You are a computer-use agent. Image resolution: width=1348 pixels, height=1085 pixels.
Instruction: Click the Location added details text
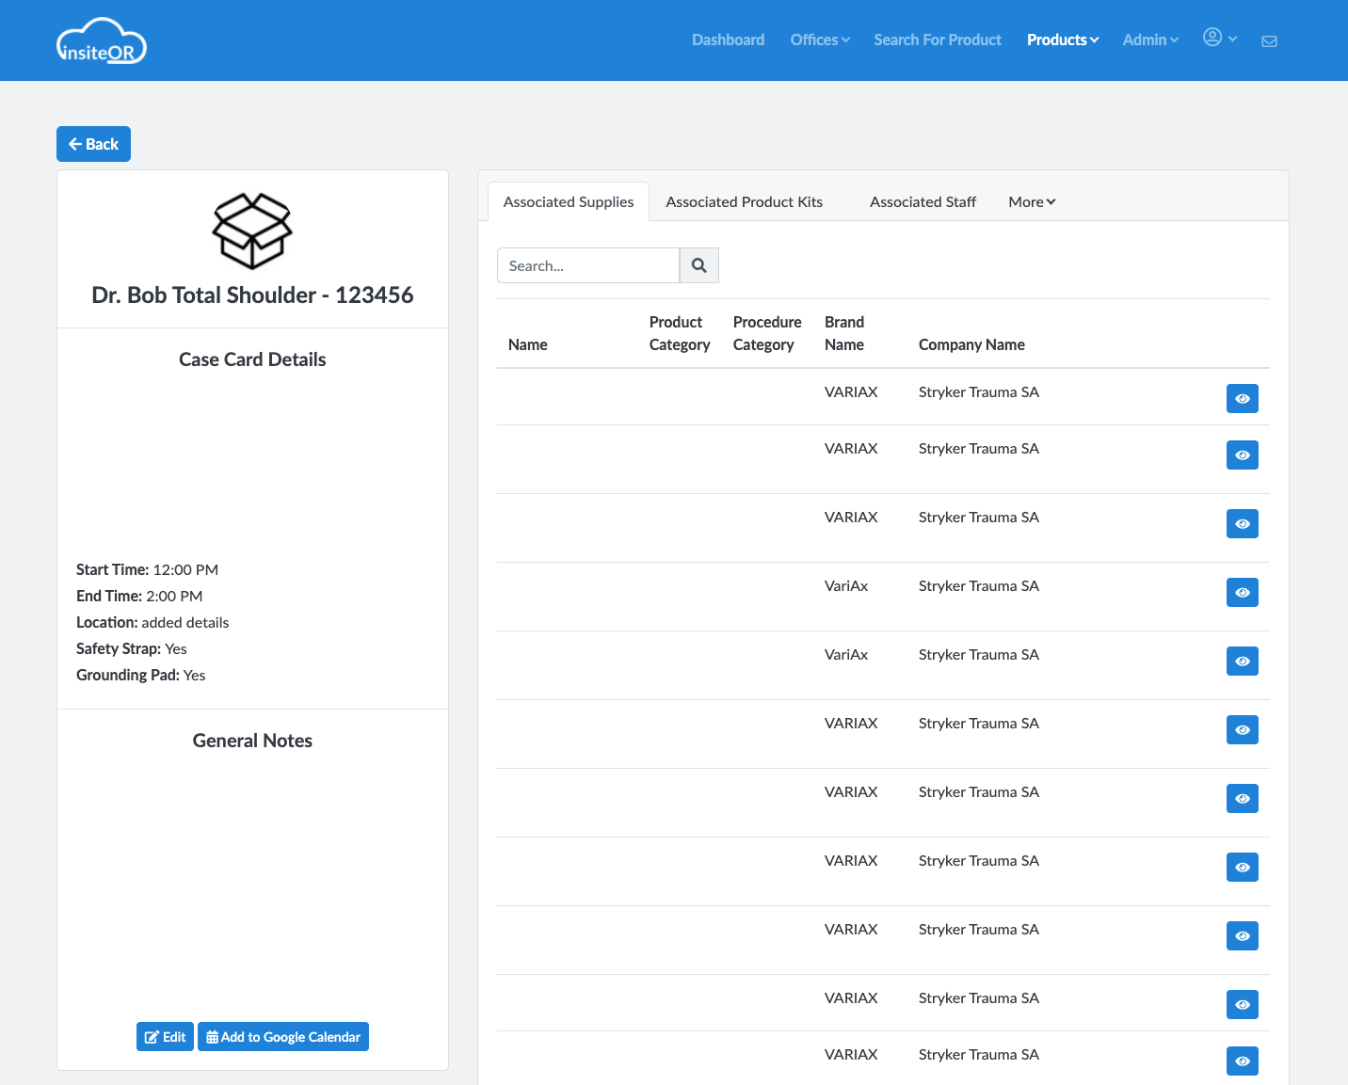[x=152, y=622]
